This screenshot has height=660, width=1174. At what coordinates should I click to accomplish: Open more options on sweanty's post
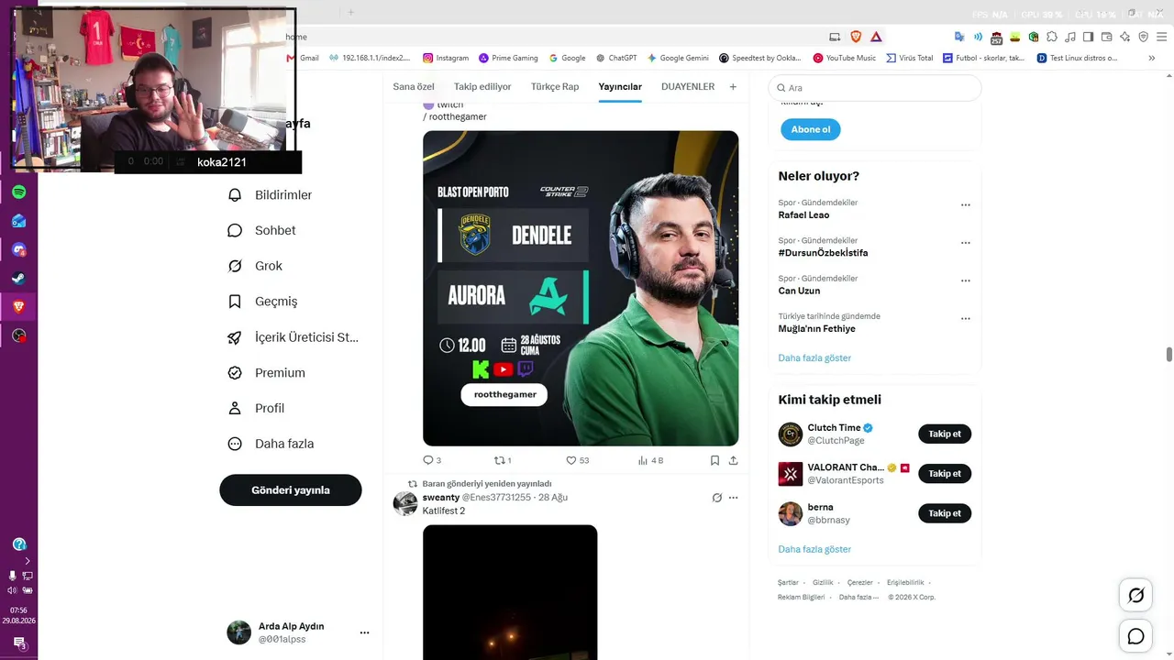733,498
